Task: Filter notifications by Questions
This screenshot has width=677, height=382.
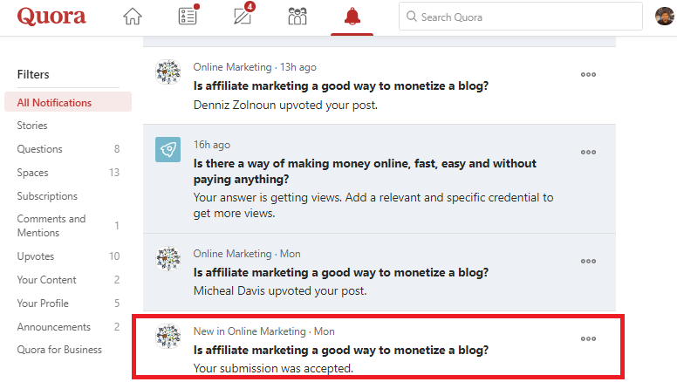Action: pos(68,149)
